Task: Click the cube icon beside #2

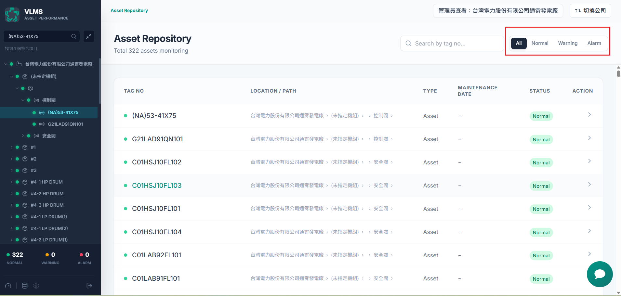Action: tap(25, 159)
